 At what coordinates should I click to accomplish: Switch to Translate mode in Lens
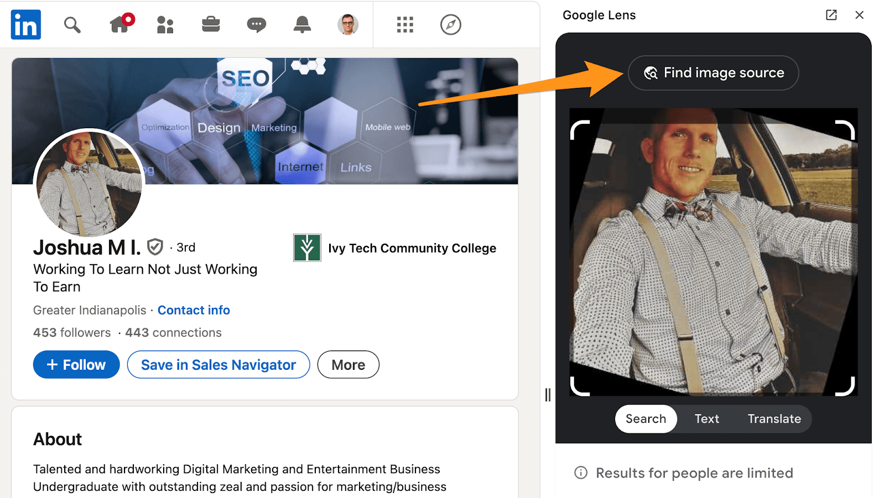774,419
